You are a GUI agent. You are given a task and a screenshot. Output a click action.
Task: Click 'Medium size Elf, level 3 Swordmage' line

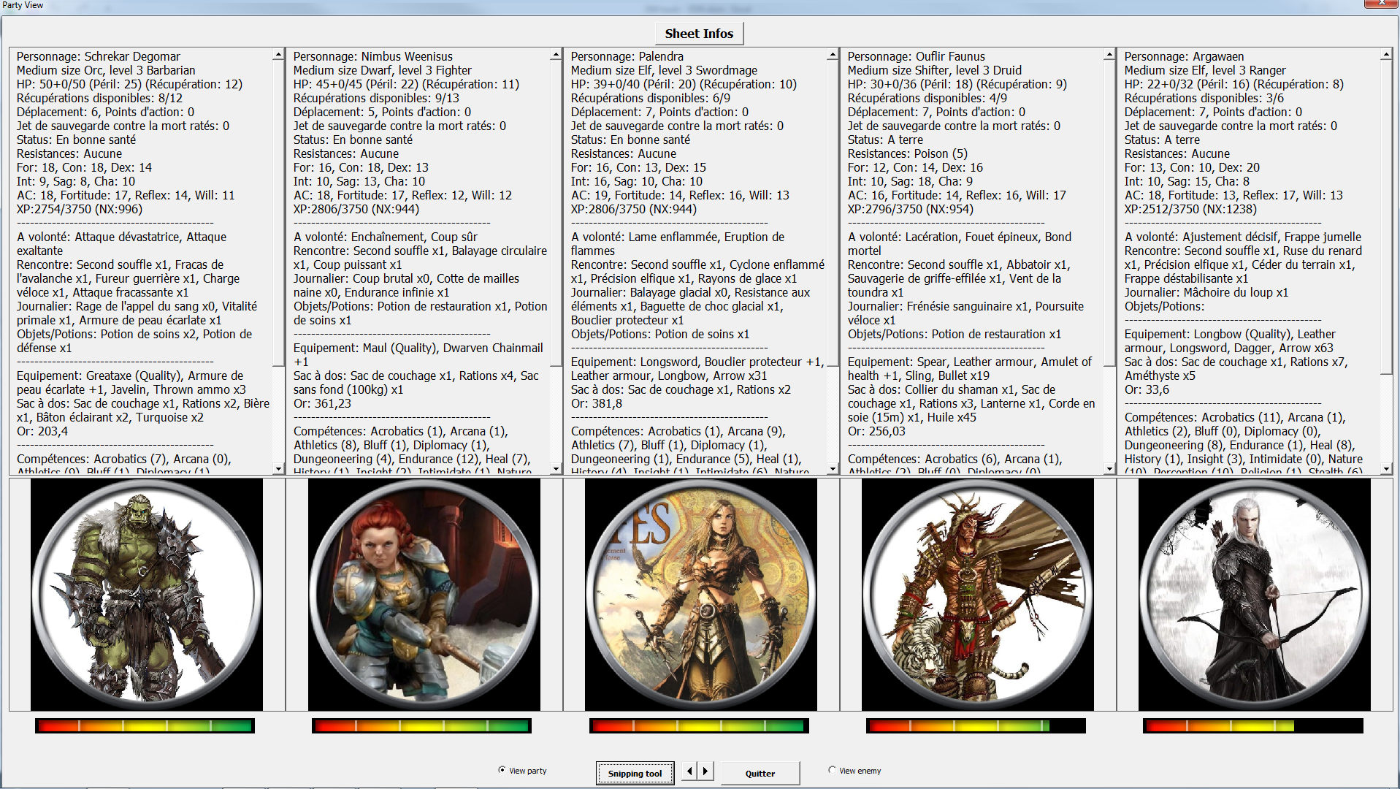point(664,70)
